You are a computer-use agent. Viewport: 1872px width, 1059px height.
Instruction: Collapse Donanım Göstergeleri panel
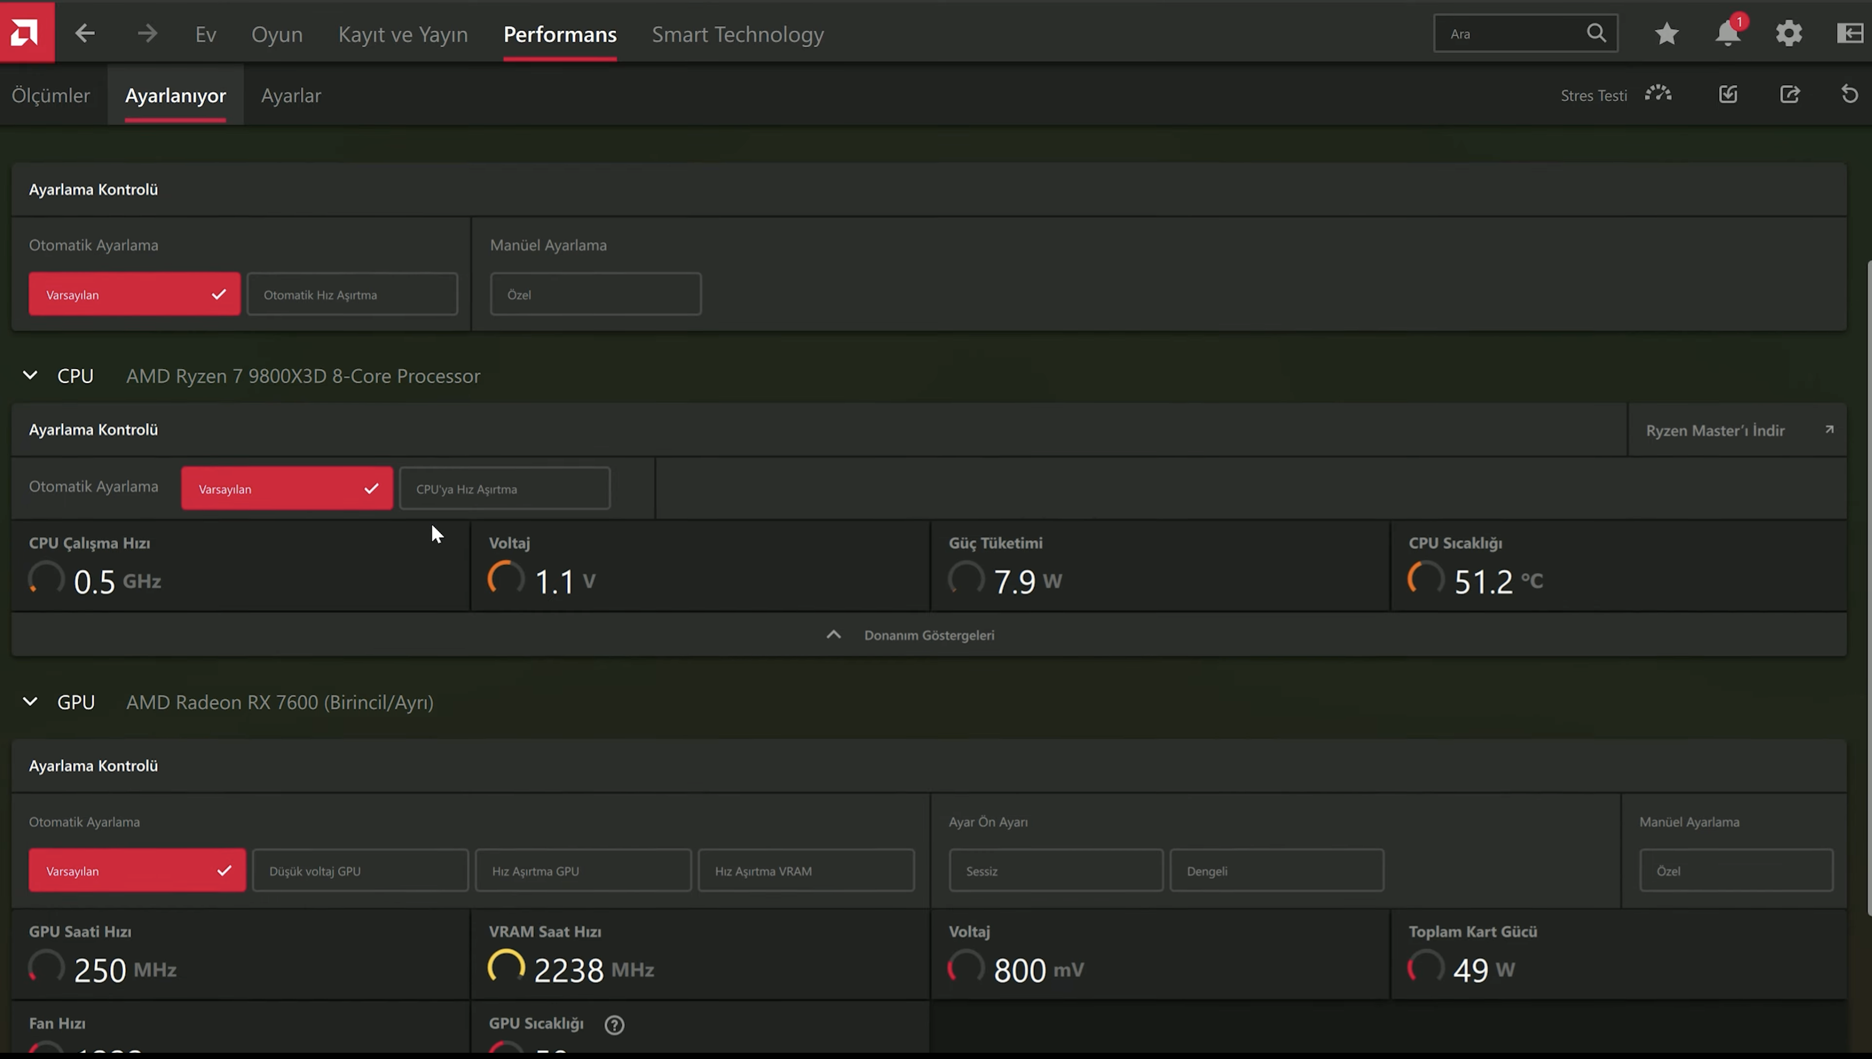click(929, 634)
